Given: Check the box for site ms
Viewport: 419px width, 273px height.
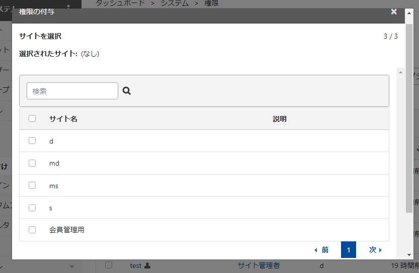Looking at the screenshot, I should tap(32, 185).
